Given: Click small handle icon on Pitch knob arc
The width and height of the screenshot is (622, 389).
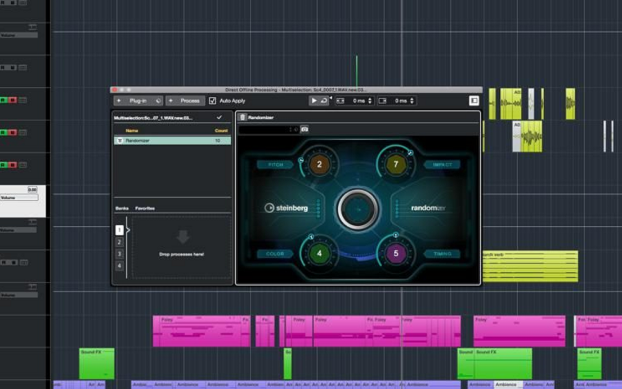Looking at the screenshot, I should (x=301, y=160).
